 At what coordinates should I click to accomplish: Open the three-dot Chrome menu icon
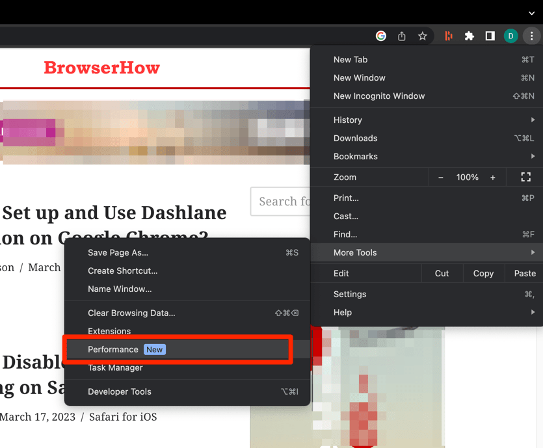click(531, 36)
